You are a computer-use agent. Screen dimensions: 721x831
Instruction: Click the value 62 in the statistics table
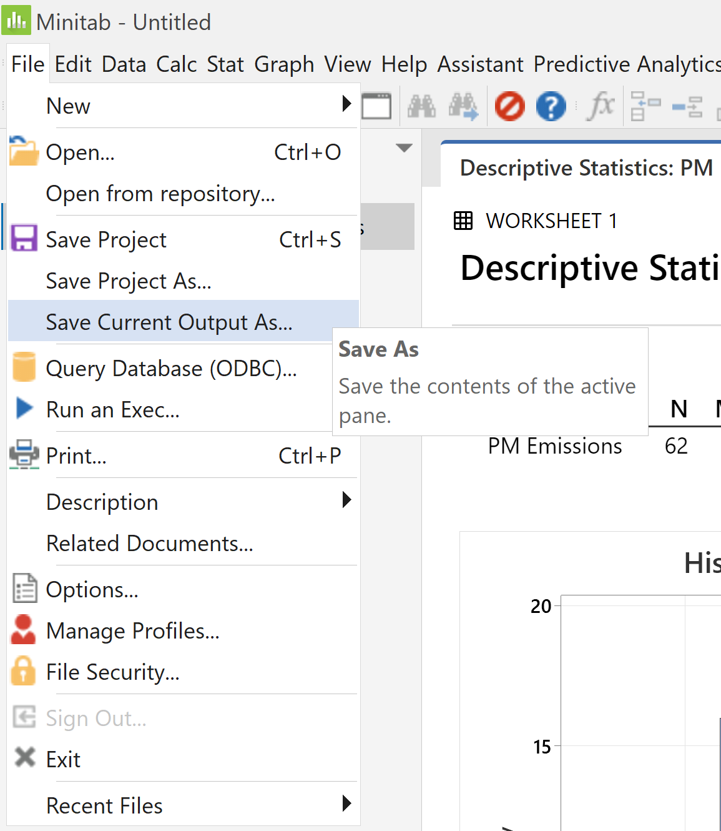click(x=676, y=445)
